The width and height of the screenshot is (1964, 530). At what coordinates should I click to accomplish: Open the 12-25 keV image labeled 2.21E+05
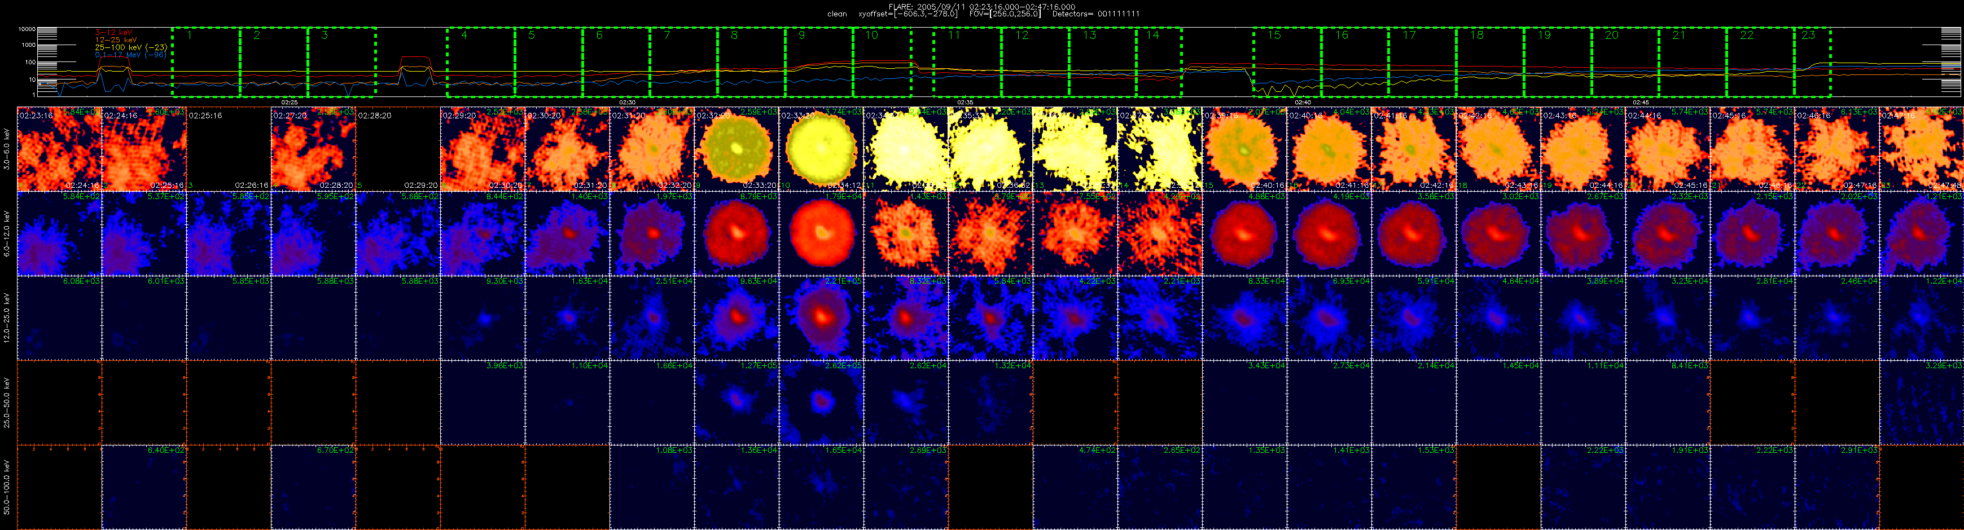click(x=821, y=317)
